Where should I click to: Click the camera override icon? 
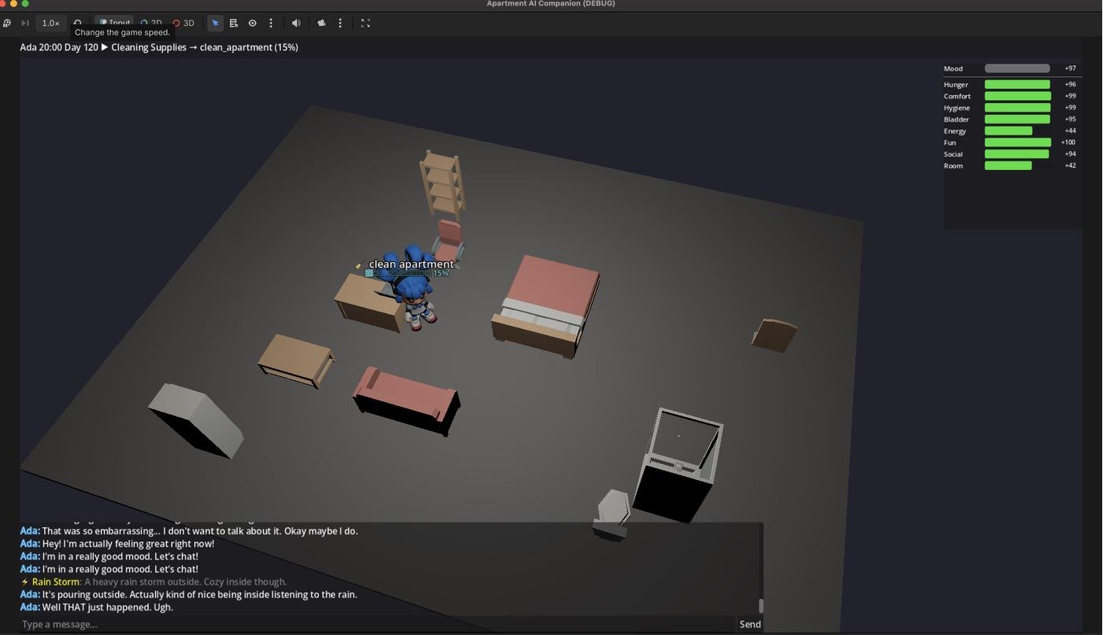(x=321, y=24)
